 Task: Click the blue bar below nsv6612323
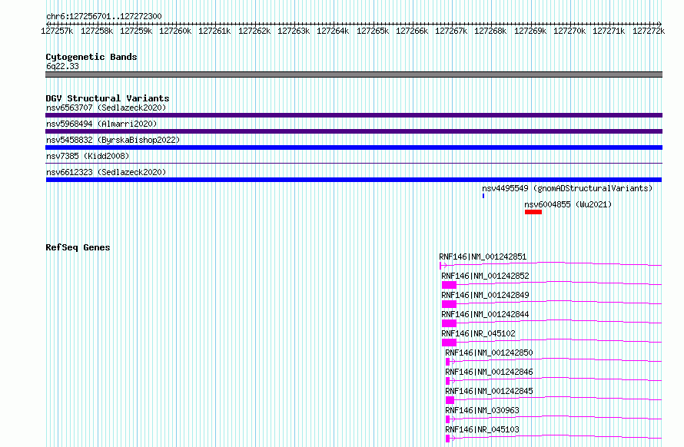coord(354,180)
